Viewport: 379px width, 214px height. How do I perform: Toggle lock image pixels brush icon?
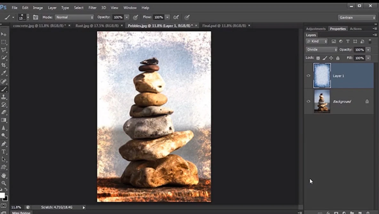click(325, 58)
